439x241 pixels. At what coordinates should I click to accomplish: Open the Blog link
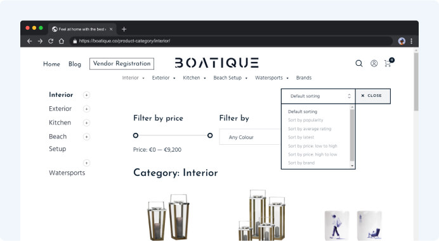(75, 64)
